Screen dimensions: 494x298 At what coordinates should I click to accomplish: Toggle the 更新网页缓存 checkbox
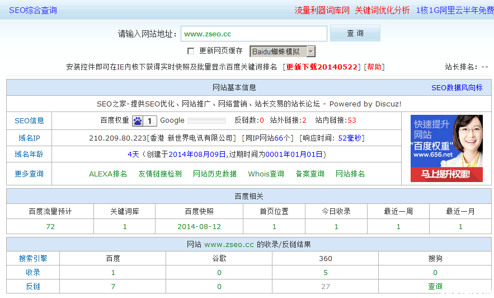(x=191, y=51)
